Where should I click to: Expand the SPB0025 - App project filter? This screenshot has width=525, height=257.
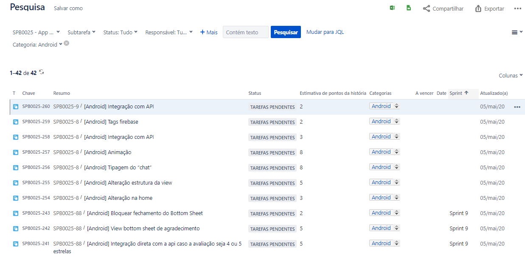[36, 32]
